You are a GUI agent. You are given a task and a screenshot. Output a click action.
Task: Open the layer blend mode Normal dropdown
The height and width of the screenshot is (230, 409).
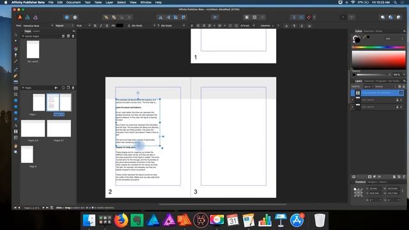pos(385,87)
